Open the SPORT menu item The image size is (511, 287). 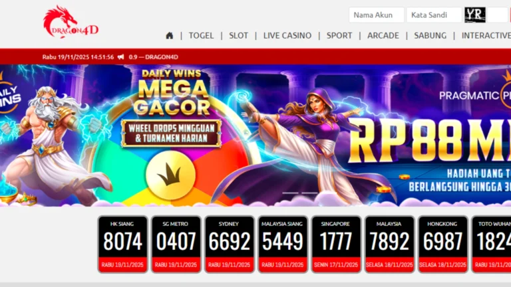339,35
